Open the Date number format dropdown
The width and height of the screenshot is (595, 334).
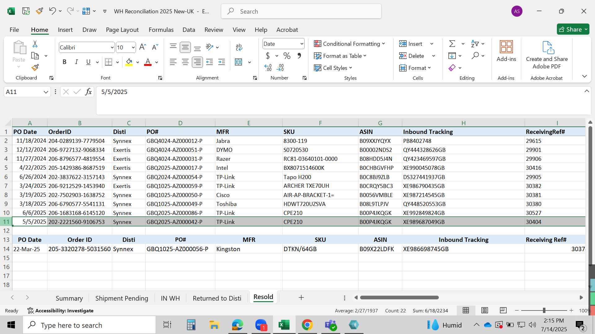pos(302,44)
